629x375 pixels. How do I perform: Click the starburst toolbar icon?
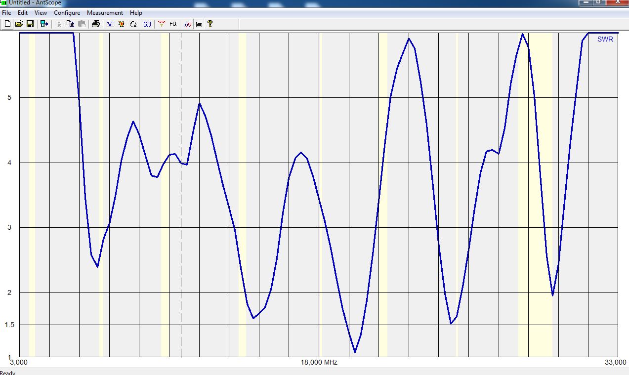tap(122, 24)
